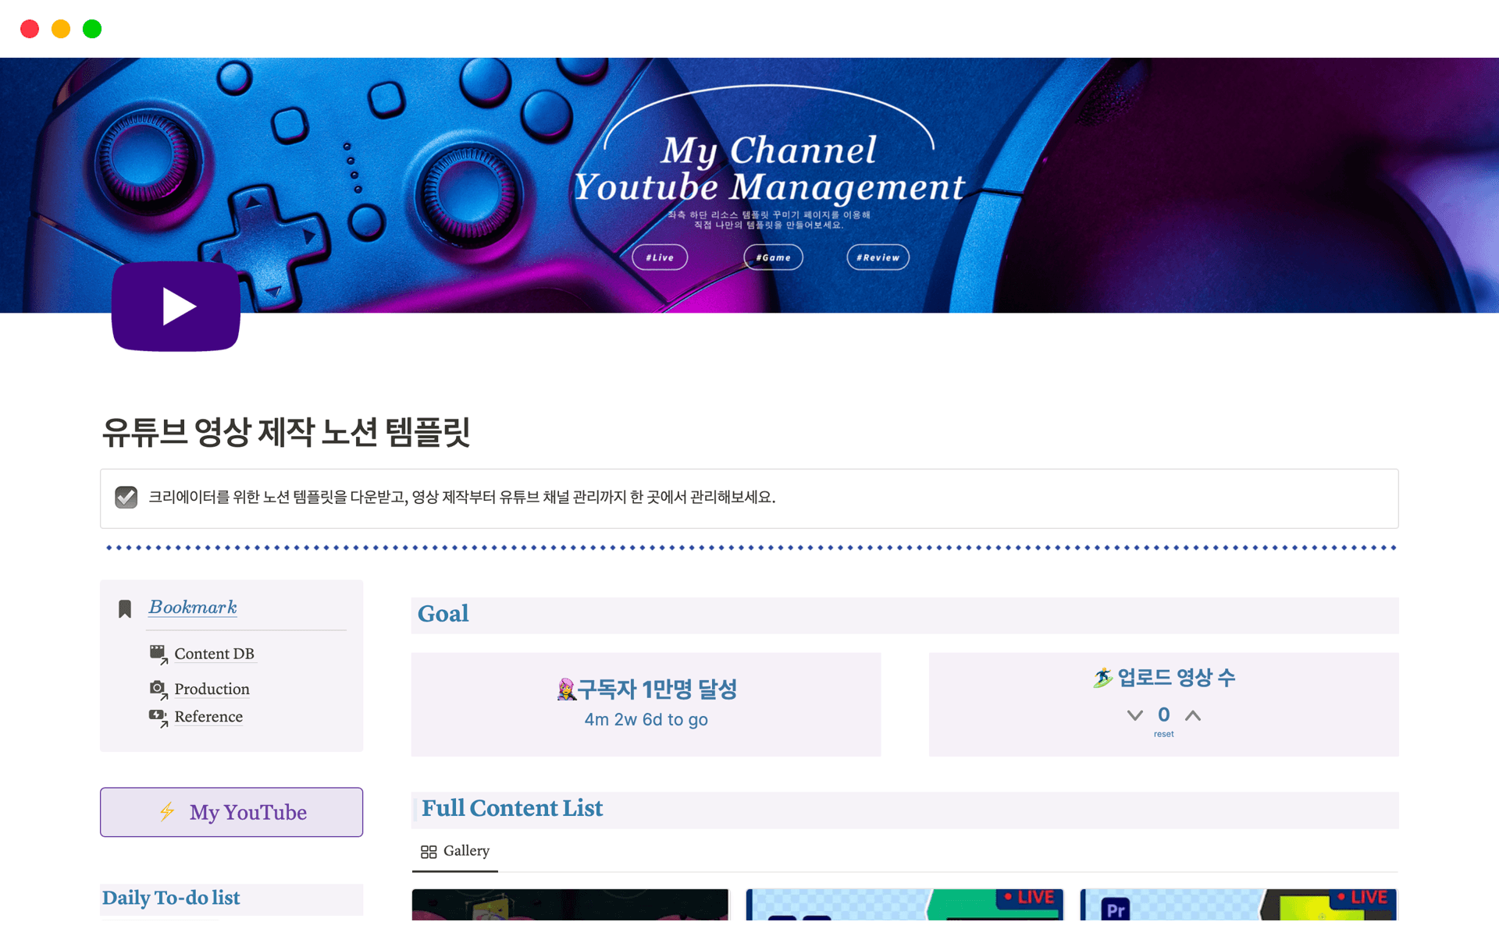Click the Content DB clapperboard icon
The image size is (1499, 936).
coord(158,654)
